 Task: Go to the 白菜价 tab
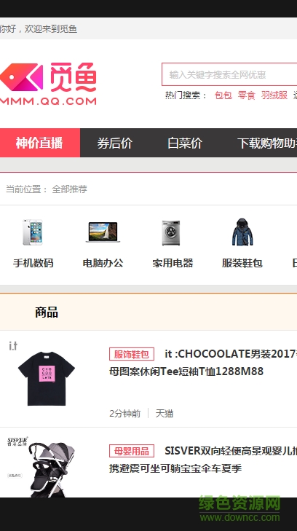pyautogui.click(x=185, y=143)
